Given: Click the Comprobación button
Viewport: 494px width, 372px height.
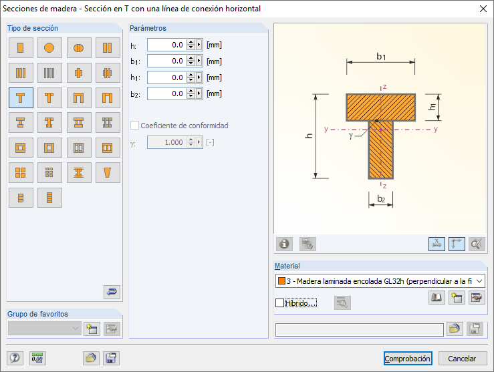Looking at the screenshot, I should 408,359.
